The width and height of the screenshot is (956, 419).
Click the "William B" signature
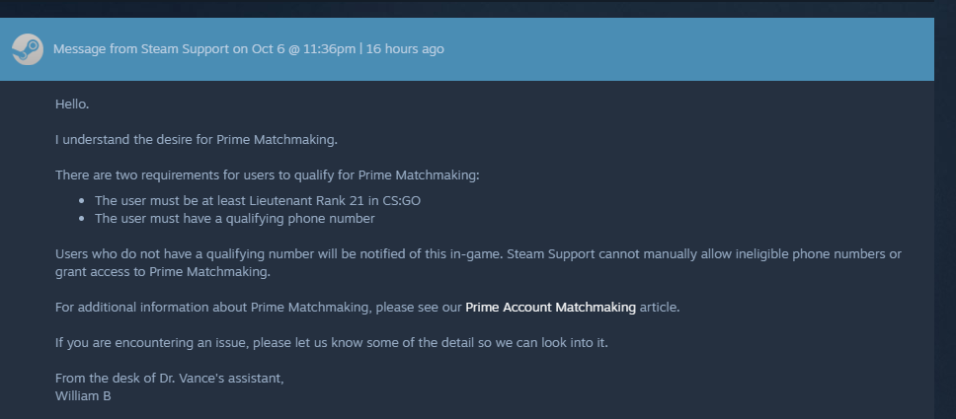pos(83,395)
